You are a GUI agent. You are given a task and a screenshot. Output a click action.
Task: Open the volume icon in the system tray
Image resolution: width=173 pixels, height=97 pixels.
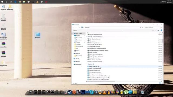point(163,2)
